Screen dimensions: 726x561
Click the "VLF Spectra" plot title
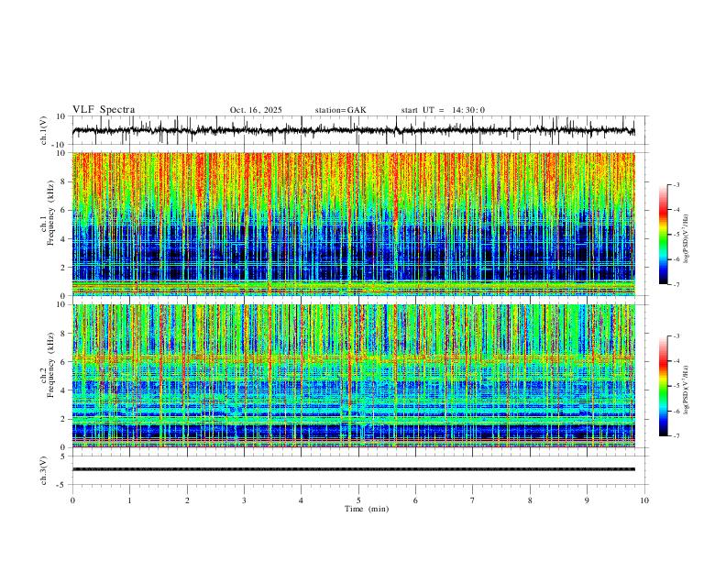click(104, 110)
